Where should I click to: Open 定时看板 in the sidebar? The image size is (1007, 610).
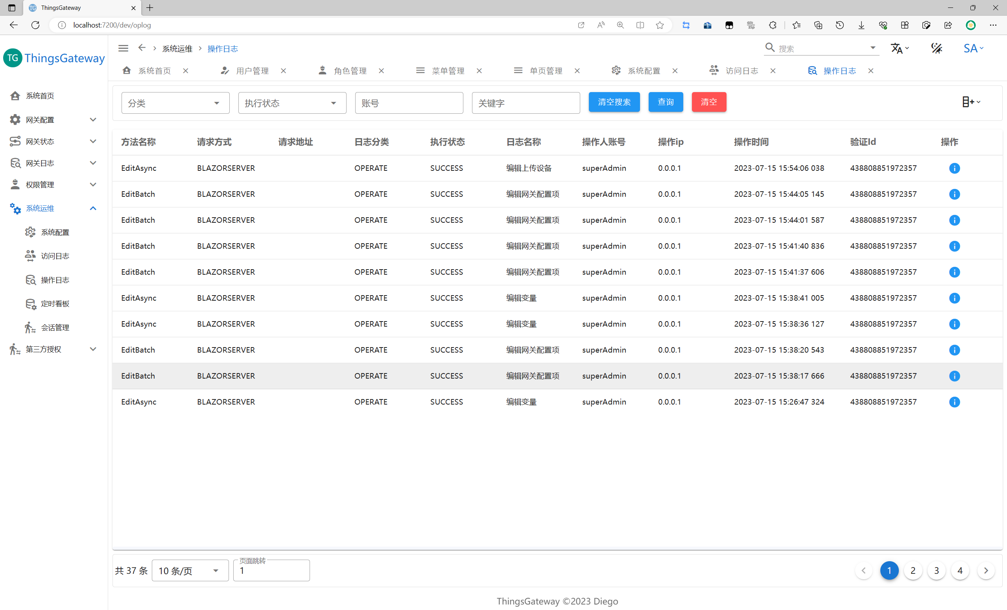(55, 303)
